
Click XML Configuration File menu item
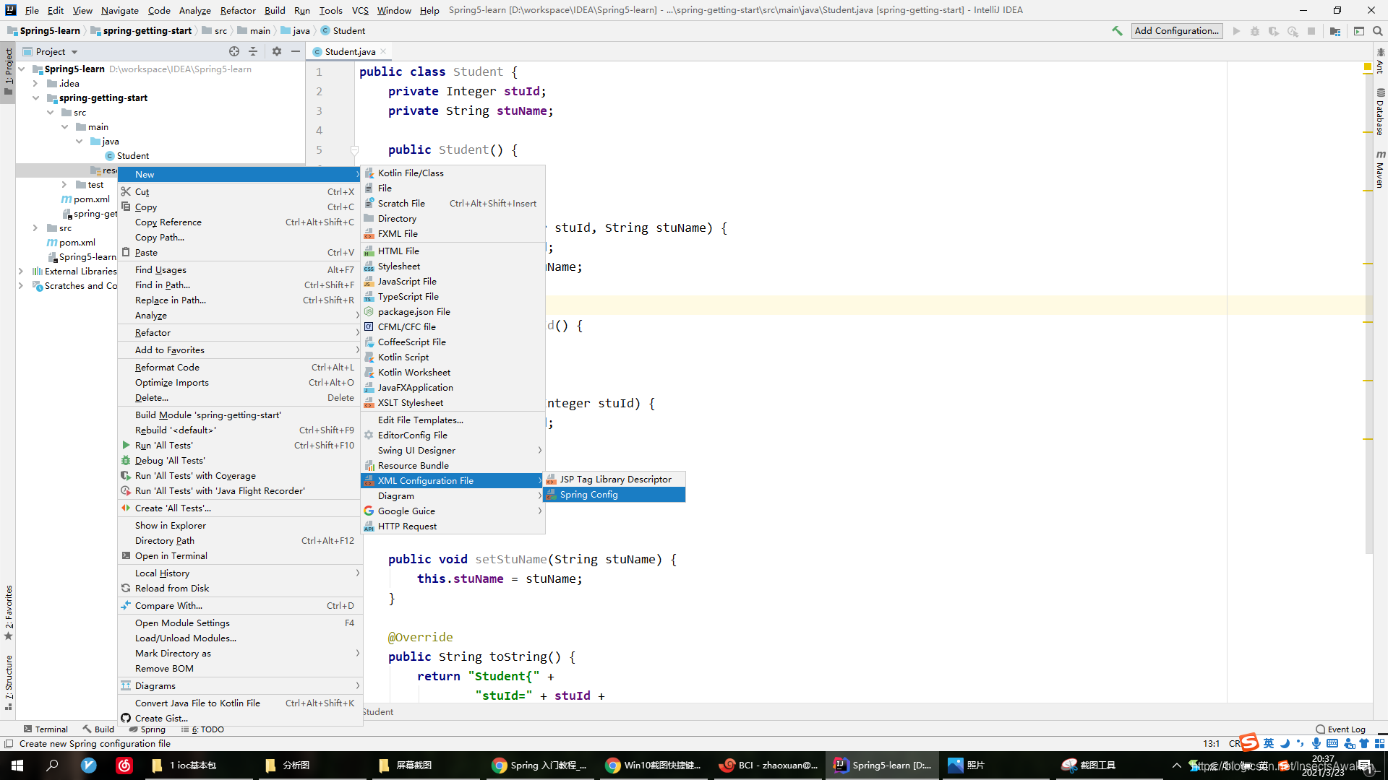click(x=426, y=480)
